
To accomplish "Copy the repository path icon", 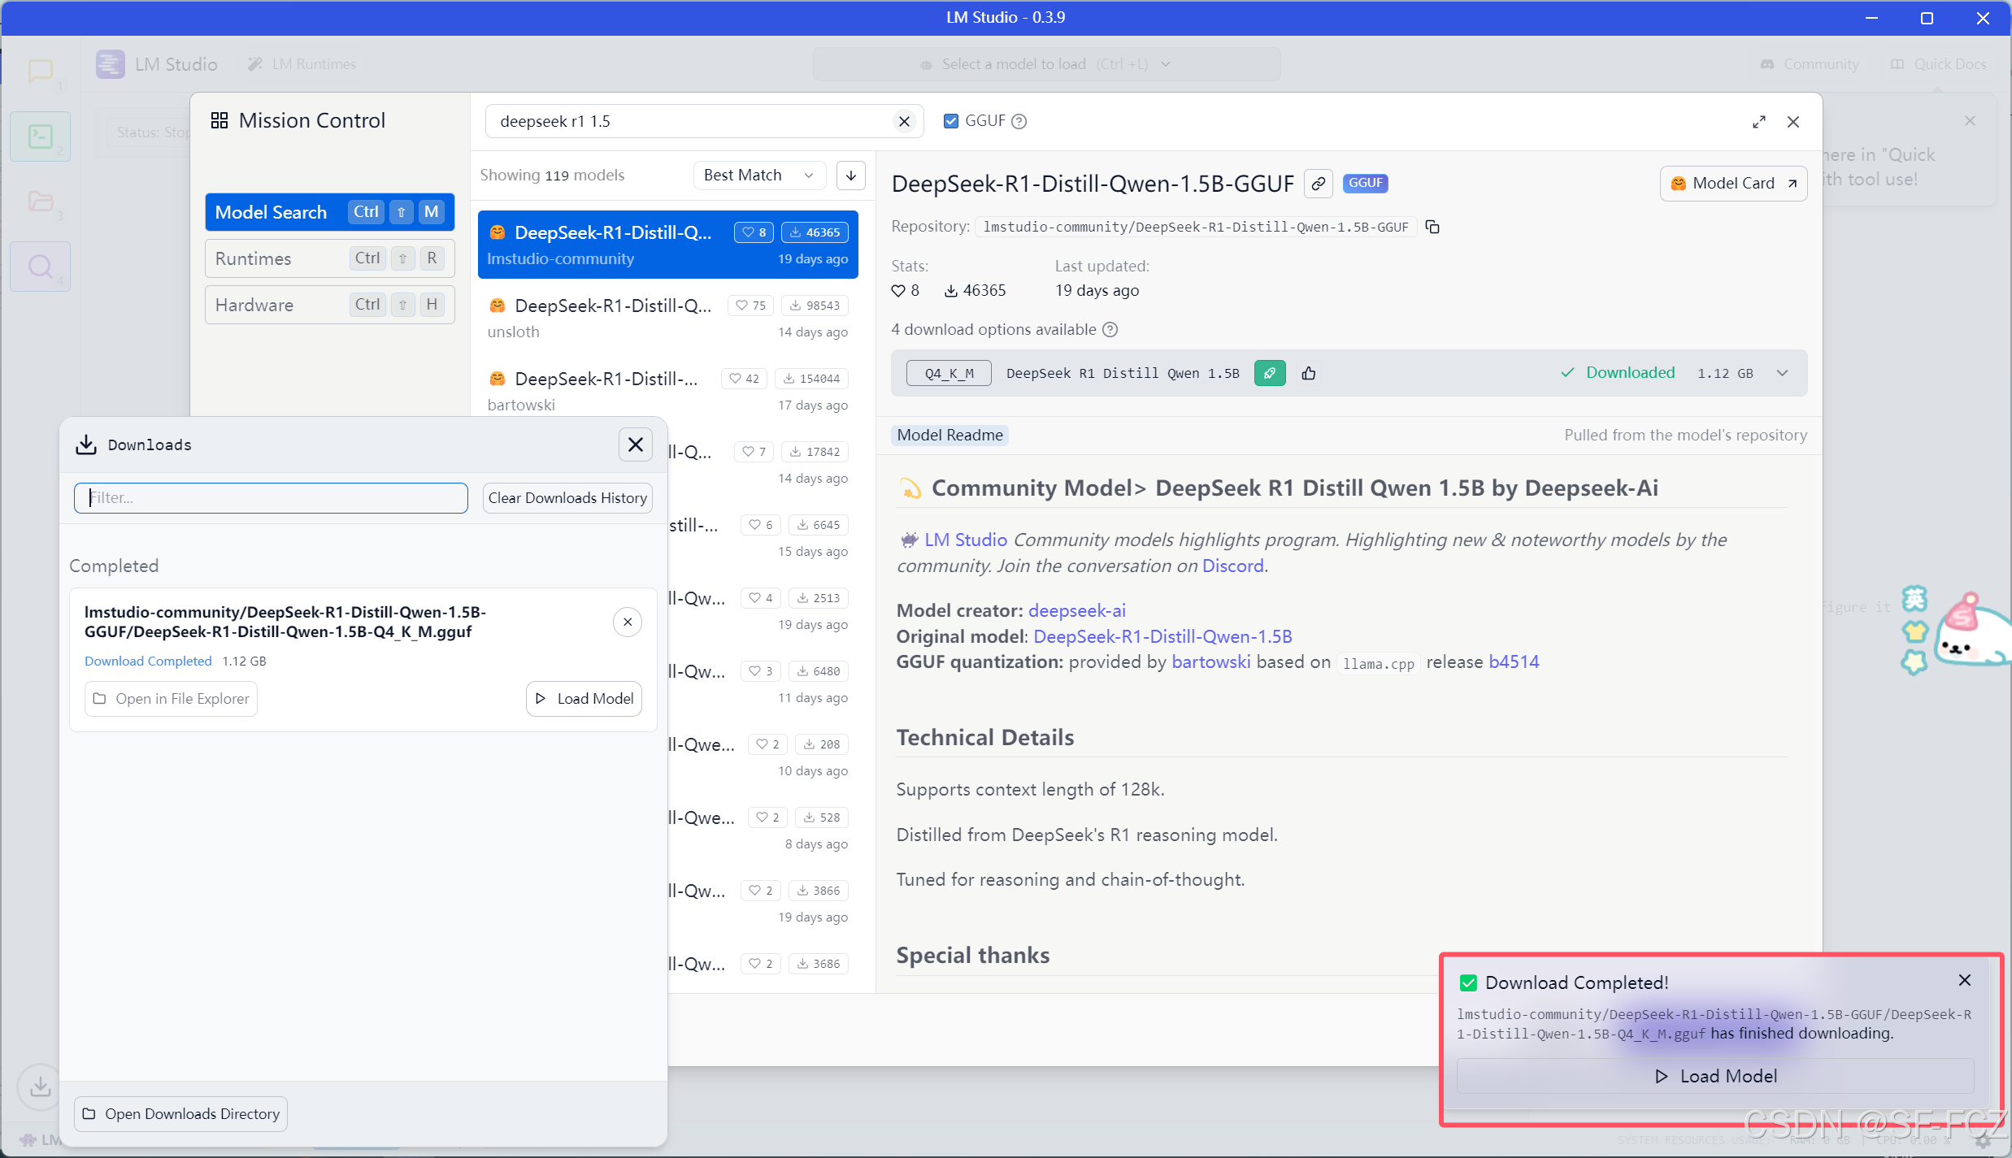I will pos(1432,227).
